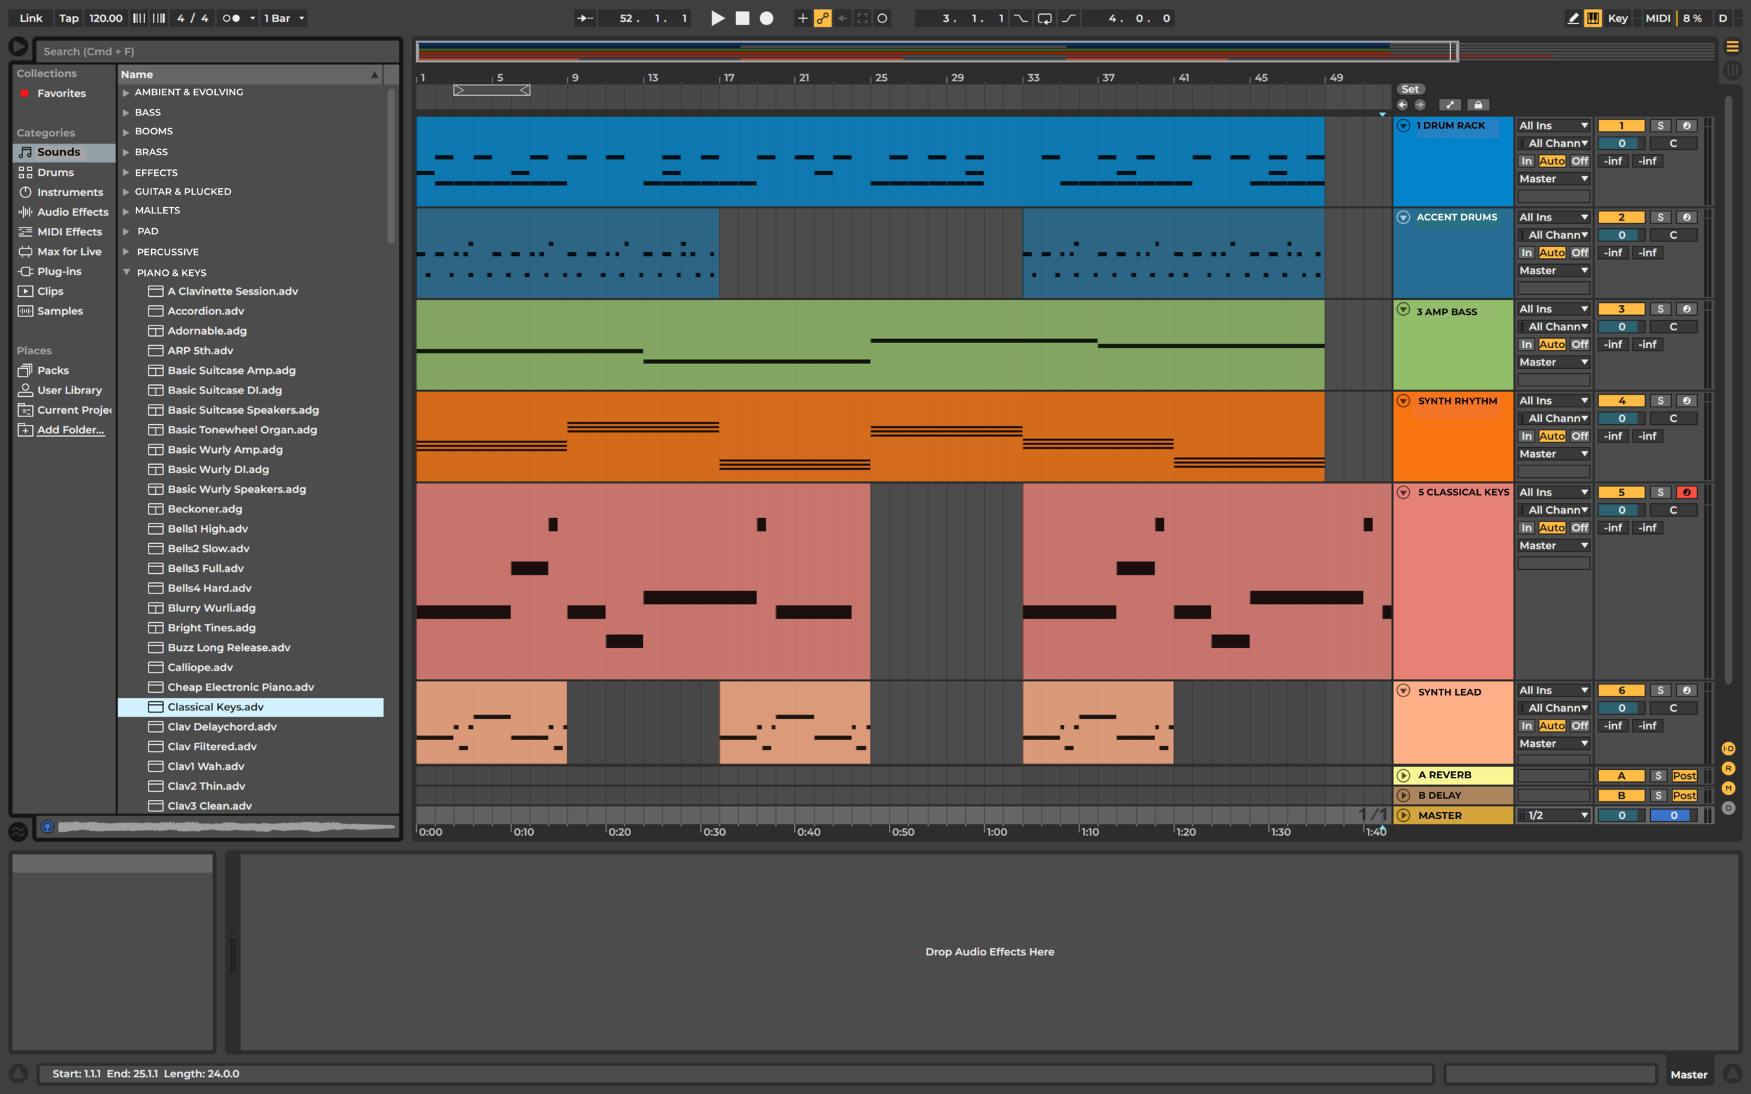Toggle the Follow playback arrow icon
This screenshot has height=1094, width=1751.
click(585, 18)
